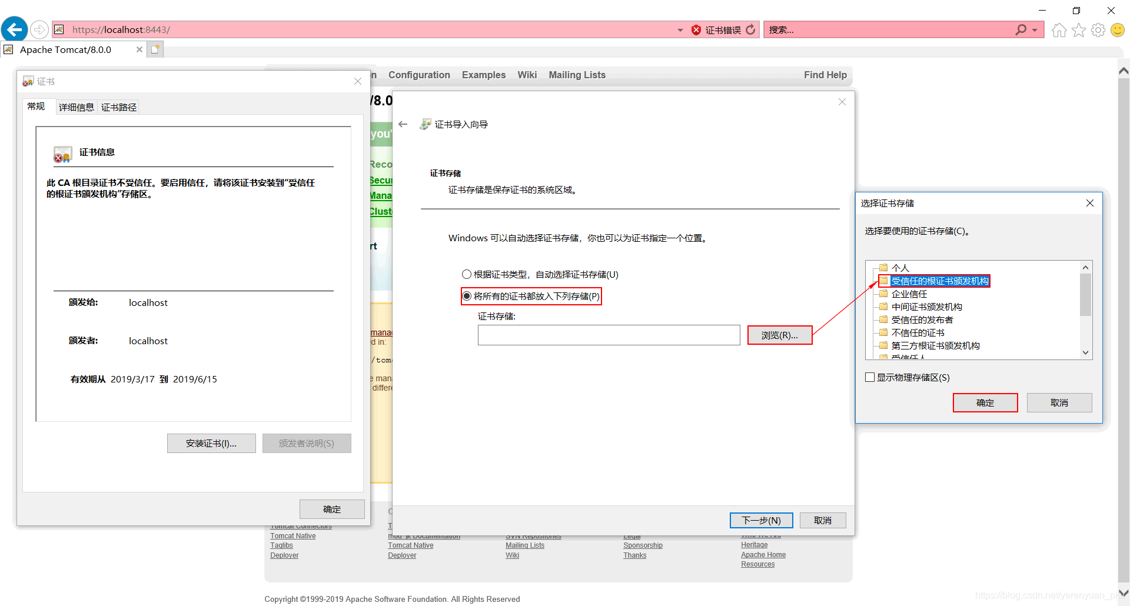Screen dimensions: 1130x606
Task: Open Wiki in the Tomcat nav bar
Action: coord(527,75)
